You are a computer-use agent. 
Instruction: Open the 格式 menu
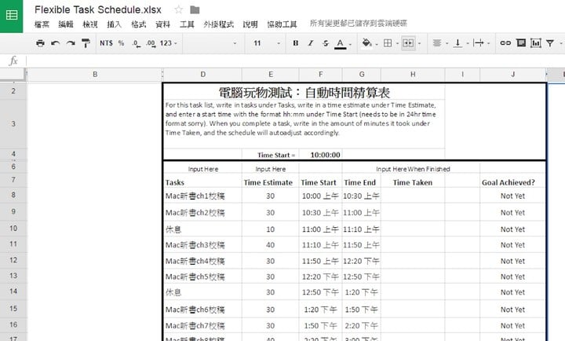pyautogui.click(x=139, y=24)
